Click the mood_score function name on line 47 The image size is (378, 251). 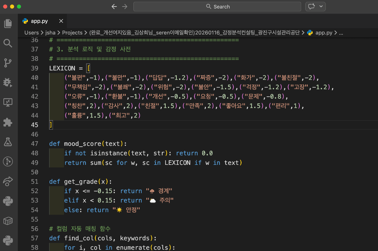(83, 144)
